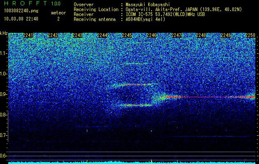Click antenna value A504HB(yagi 4el)

[x=145, y=19]
